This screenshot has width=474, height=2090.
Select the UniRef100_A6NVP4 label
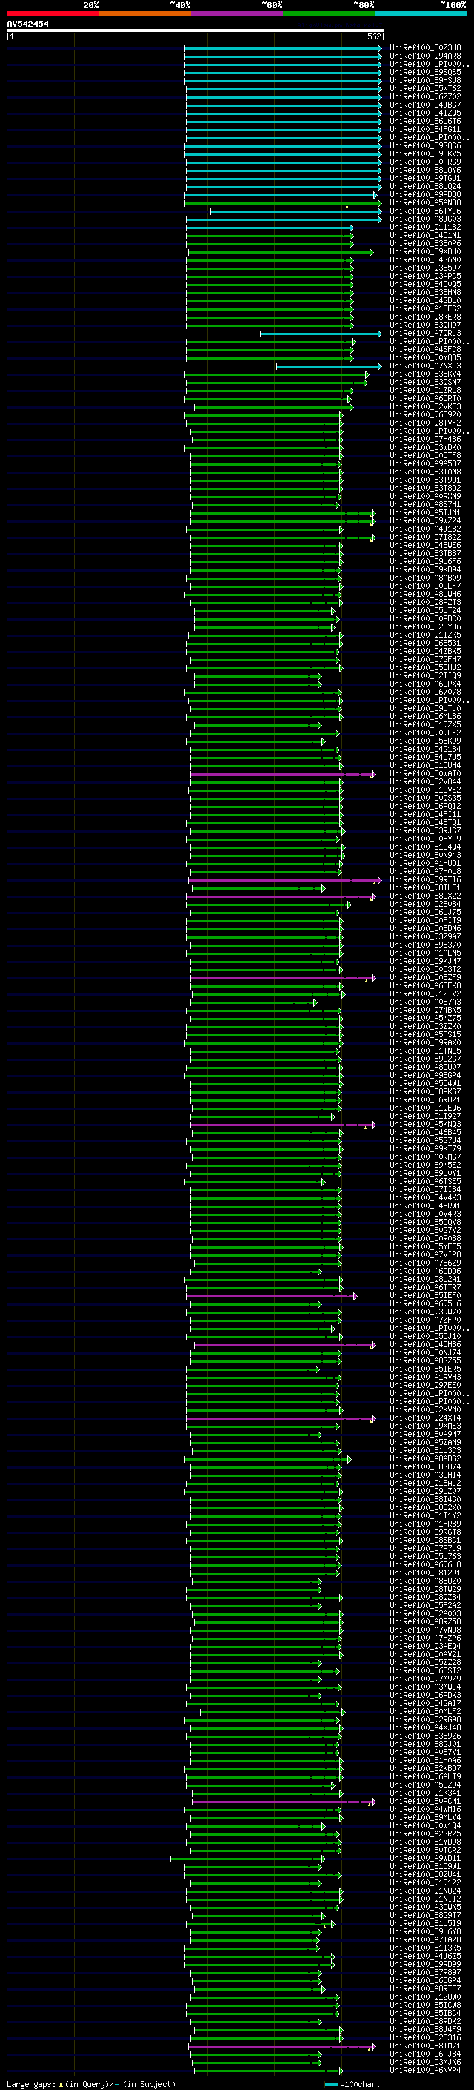point(425,2070)
